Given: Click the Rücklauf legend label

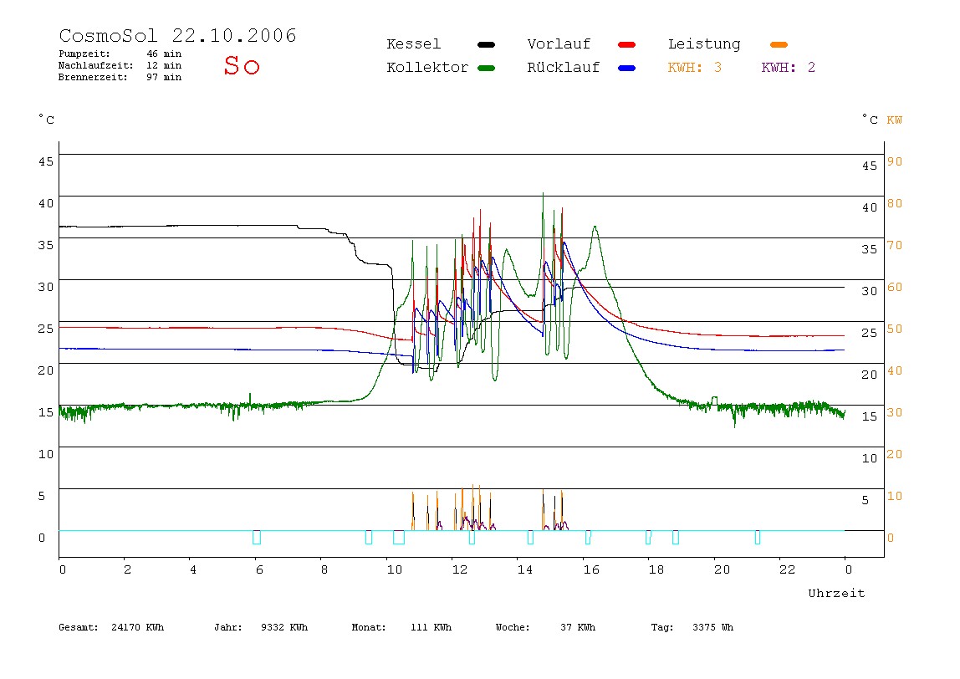Looking at the screenshot, I should (x=564, y=68).
